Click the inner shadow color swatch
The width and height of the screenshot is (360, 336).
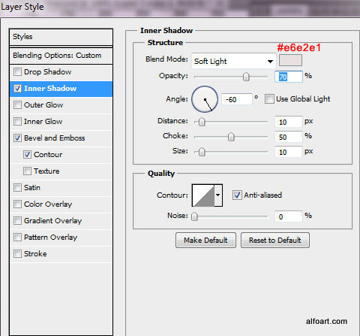point(290,60)
